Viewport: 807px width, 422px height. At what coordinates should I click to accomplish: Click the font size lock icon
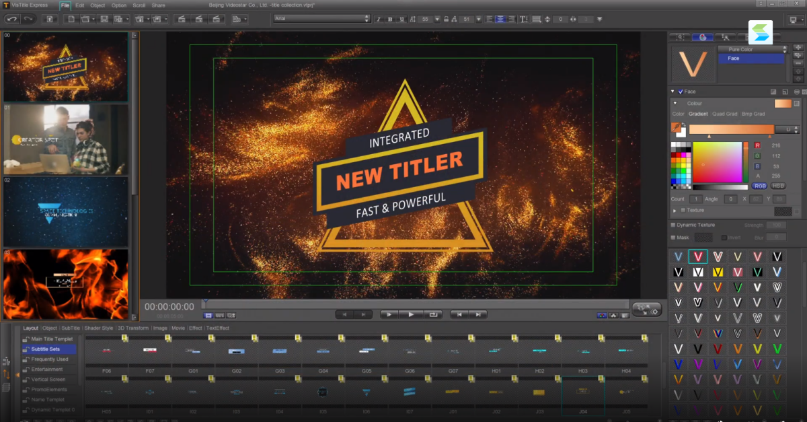pos(445,19)
